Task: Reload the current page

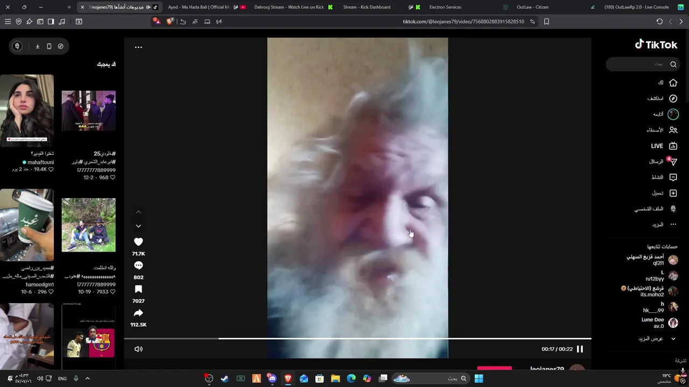Action: pos(659,21)
